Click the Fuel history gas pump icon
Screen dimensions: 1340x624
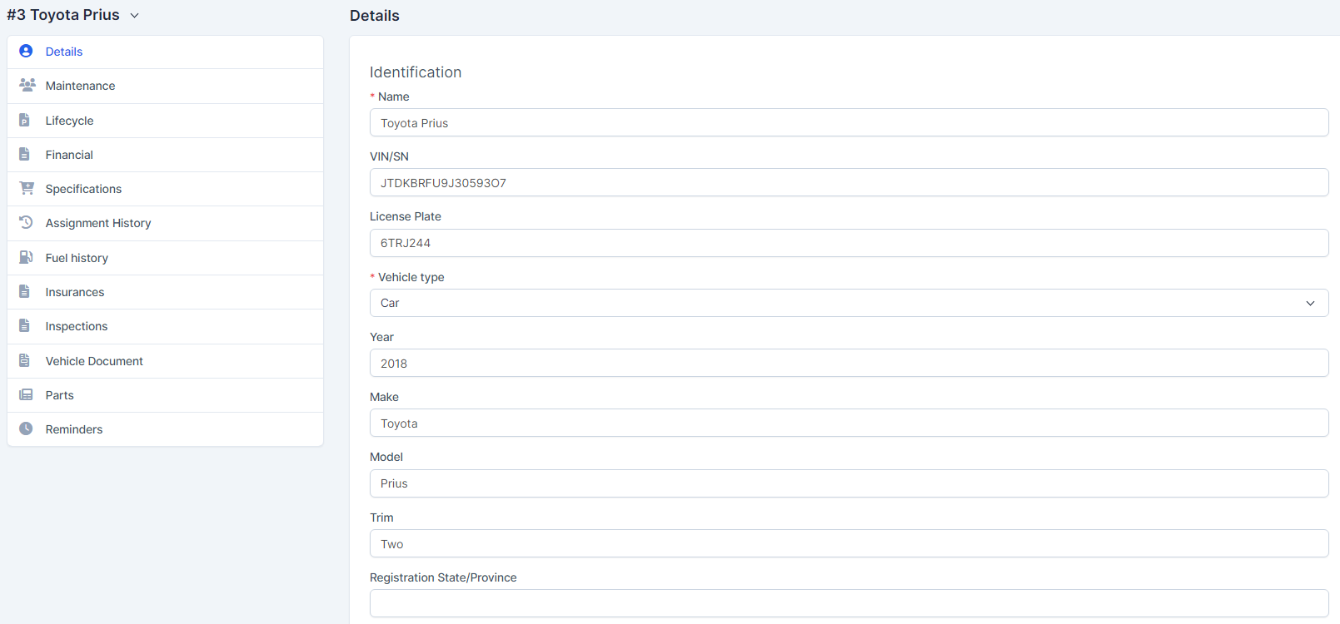(x=26, y=258)
